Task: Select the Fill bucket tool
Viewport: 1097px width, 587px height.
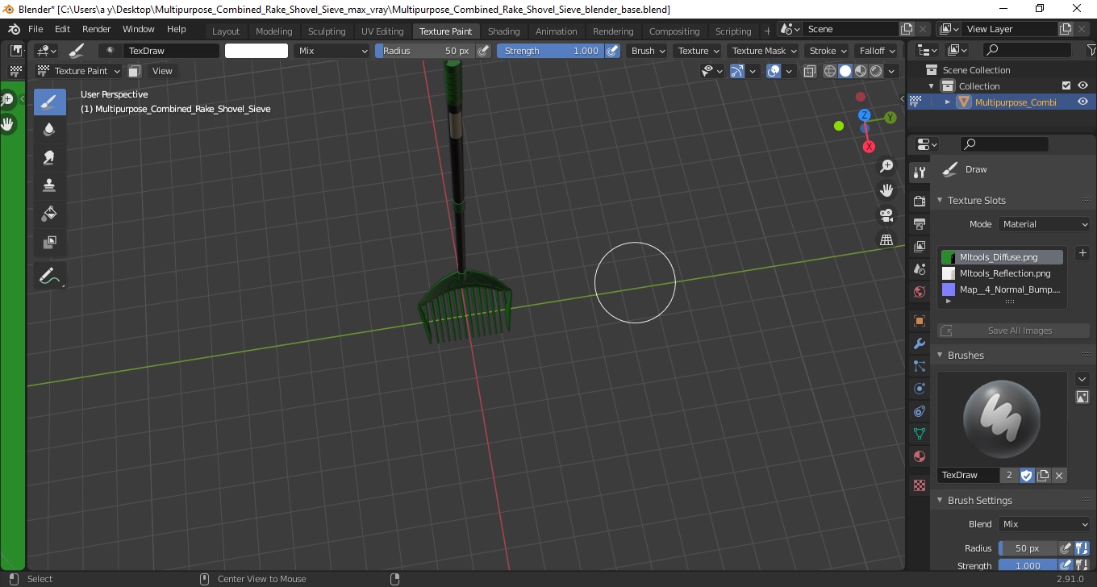Action: click(49, 214)
